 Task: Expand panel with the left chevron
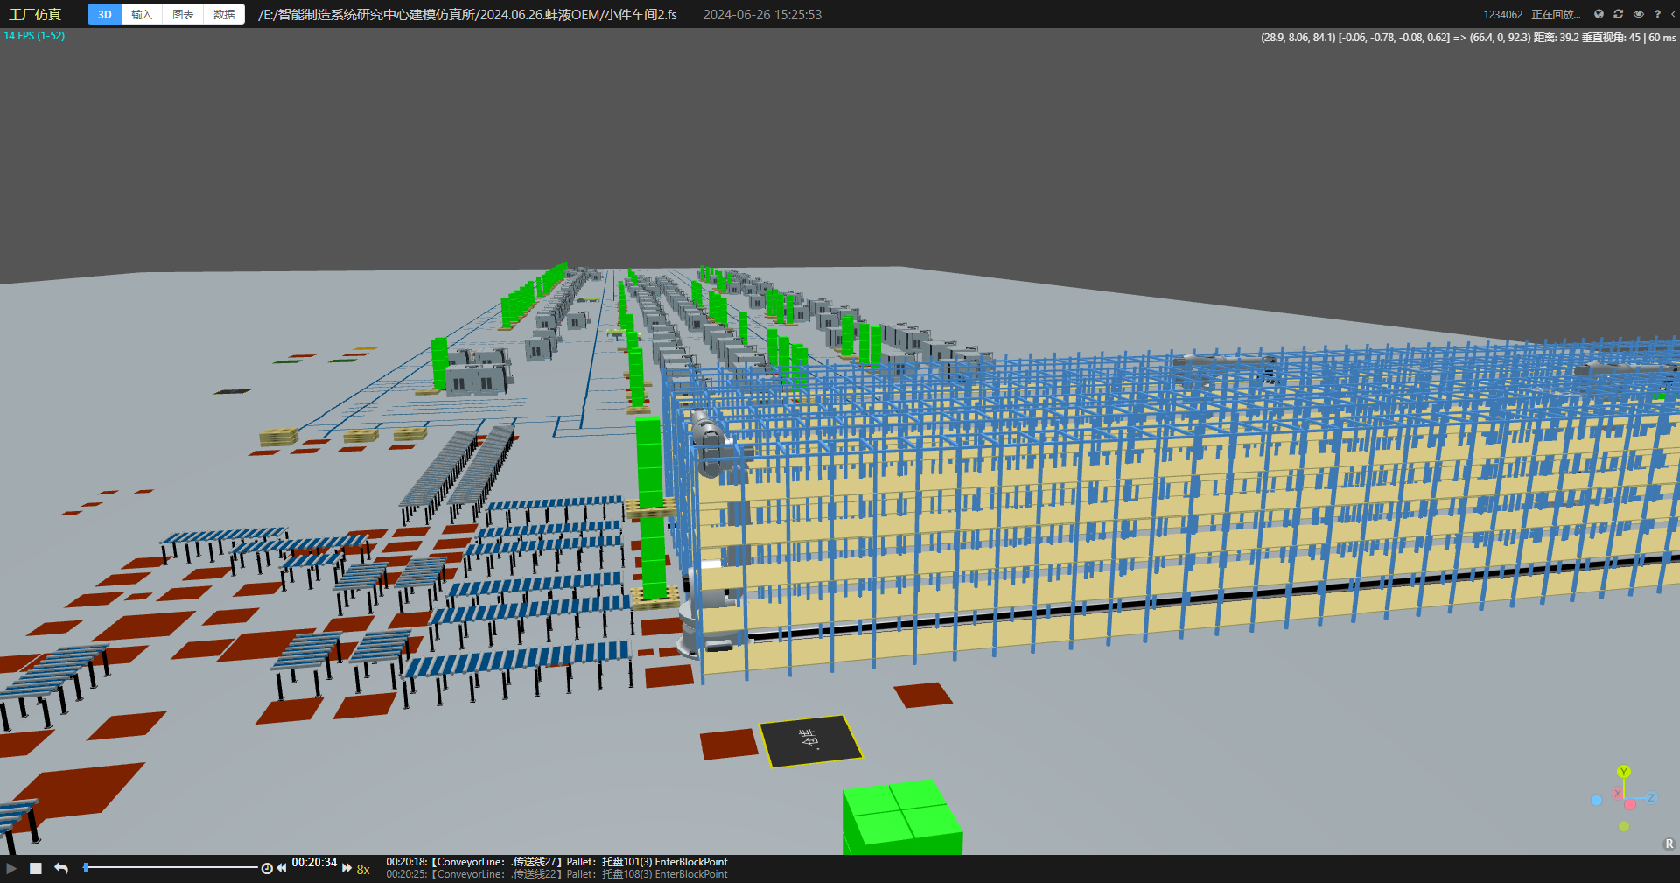[1672, 14]
